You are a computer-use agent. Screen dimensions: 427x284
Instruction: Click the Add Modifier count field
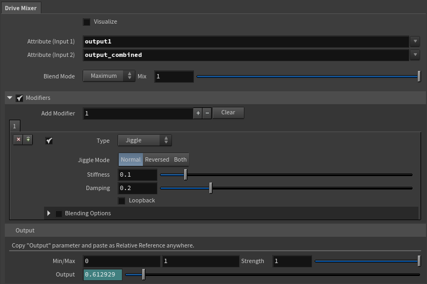coord(138,113)
